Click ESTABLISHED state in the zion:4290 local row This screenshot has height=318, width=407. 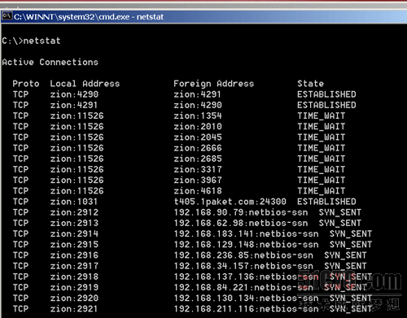326,94
